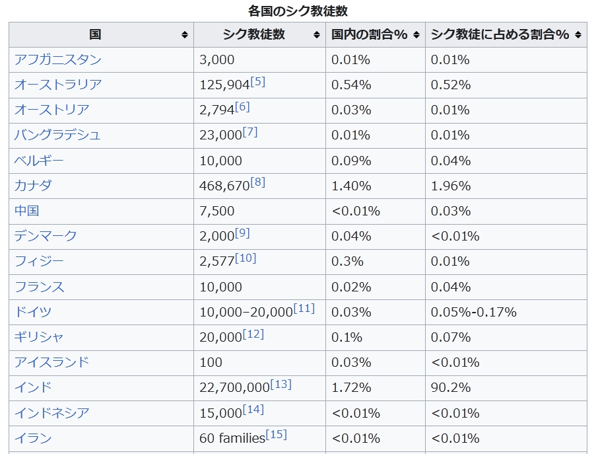
Task: Visit the インド country page
Action: (33, 387)
